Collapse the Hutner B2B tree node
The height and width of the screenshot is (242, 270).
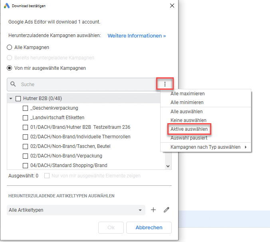pyautogui.click(x=11, y=98)
